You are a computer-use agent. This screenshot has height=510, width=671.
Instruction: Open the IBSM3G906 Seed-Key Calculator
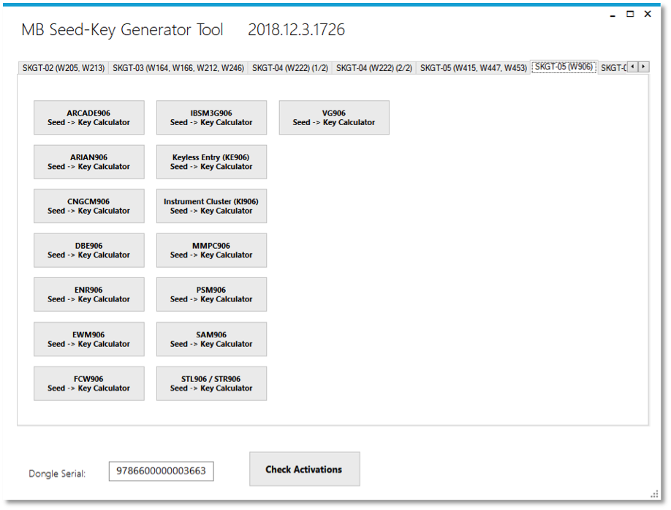coord(211,118)
